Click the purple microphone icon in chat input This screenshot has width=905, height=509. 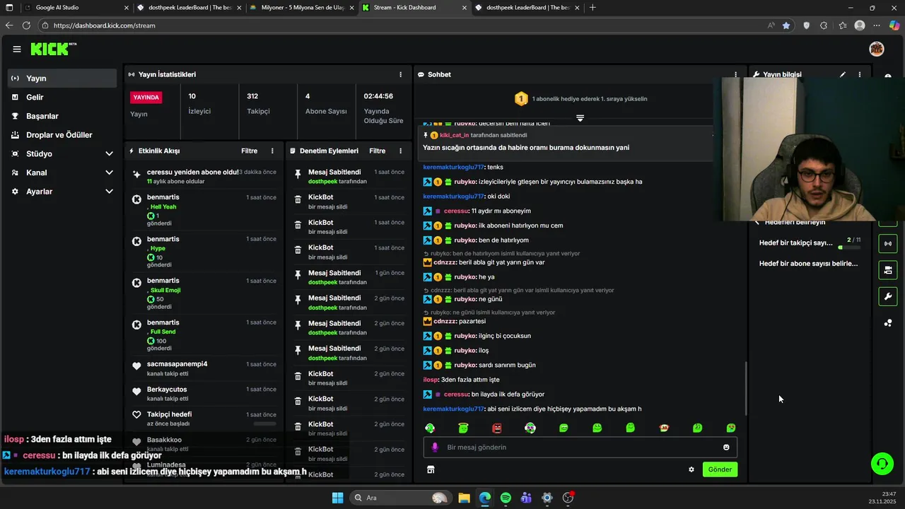[435, 447]
